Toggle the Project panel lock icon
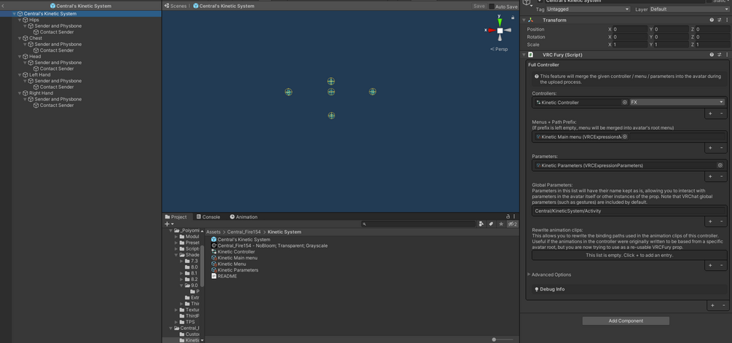Screen dimensions: 732x343 click(508, 216)
